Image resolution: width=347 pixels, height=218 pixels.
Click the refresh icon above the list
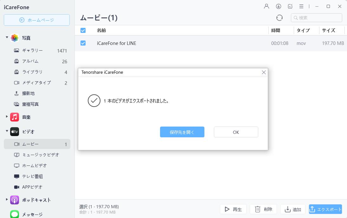(x=280, y=18)
